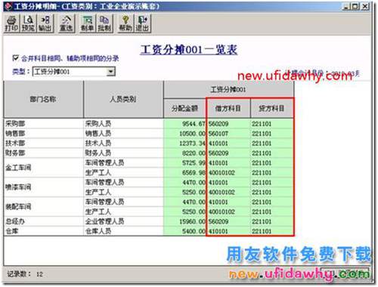Select the 采购部 department cell

click(x=43, y=124)
